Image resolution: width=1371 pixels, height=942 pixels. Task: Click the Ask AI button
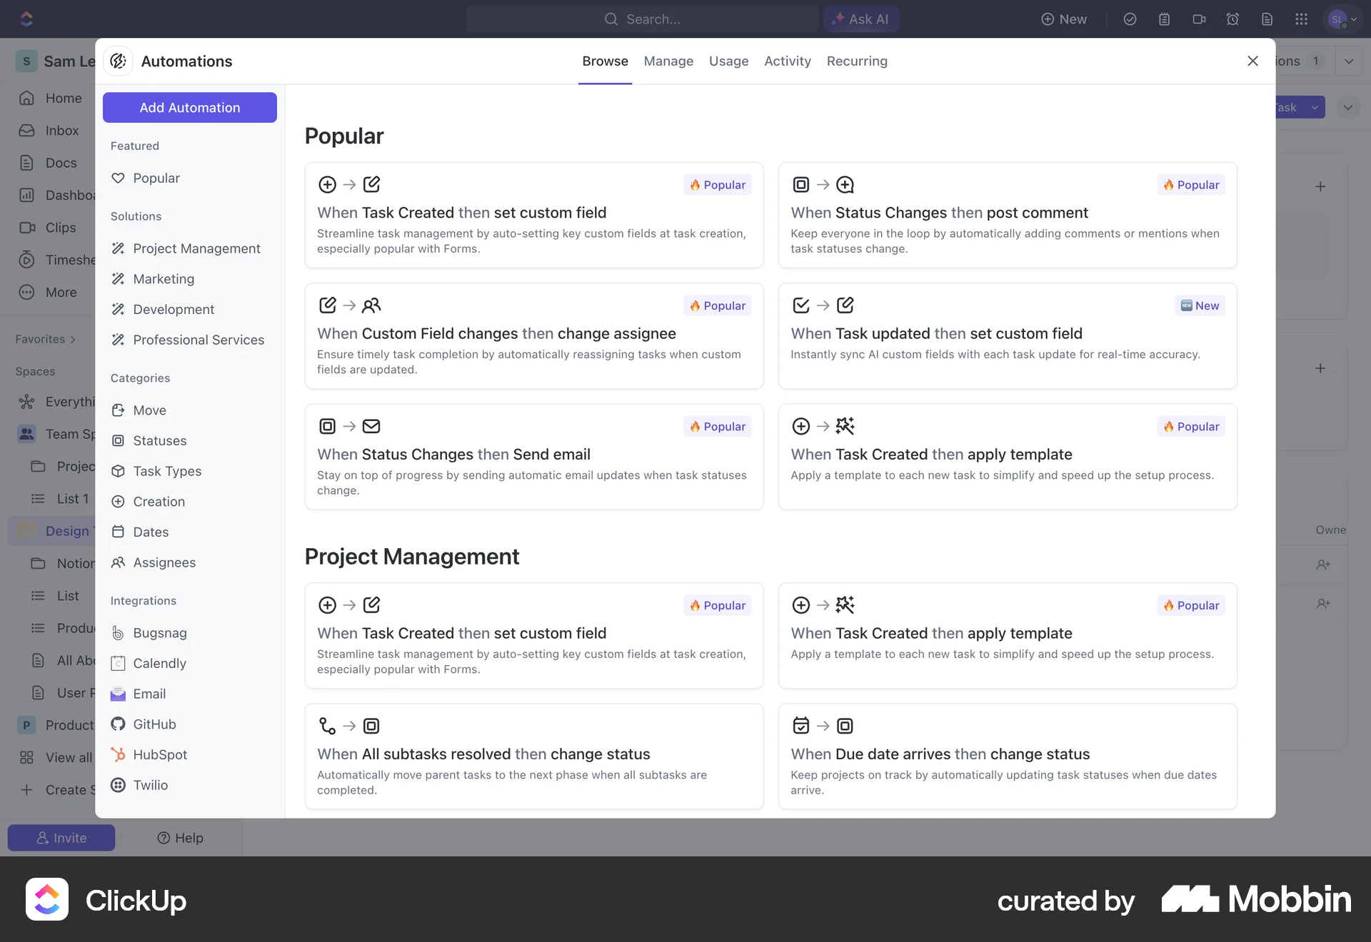tap(860, 19)
